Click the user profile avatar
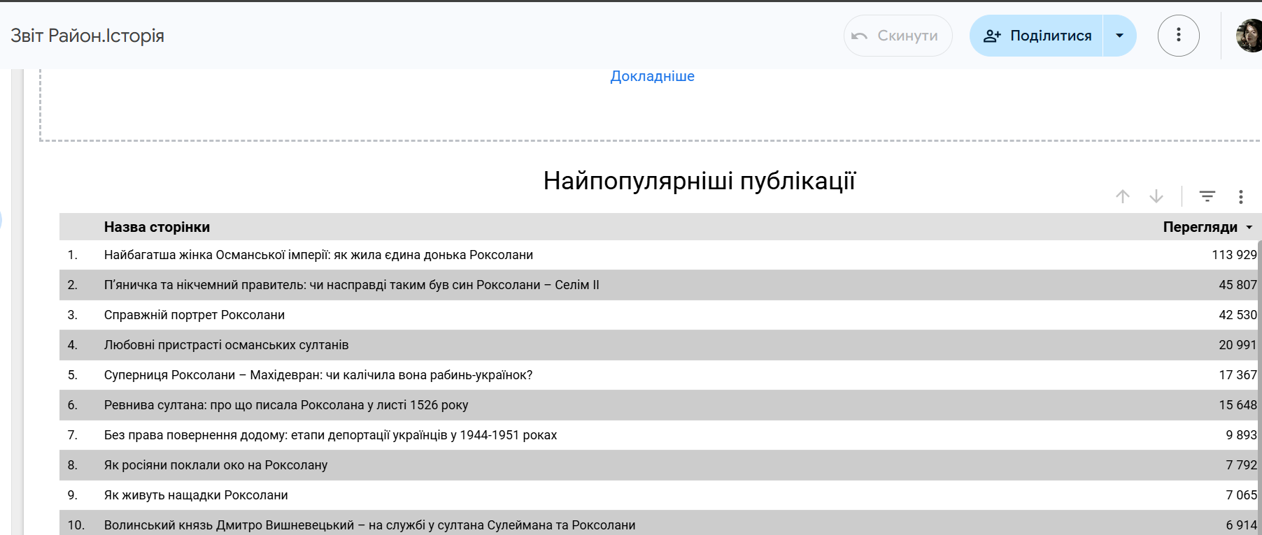 click(x=1249, y=36)
